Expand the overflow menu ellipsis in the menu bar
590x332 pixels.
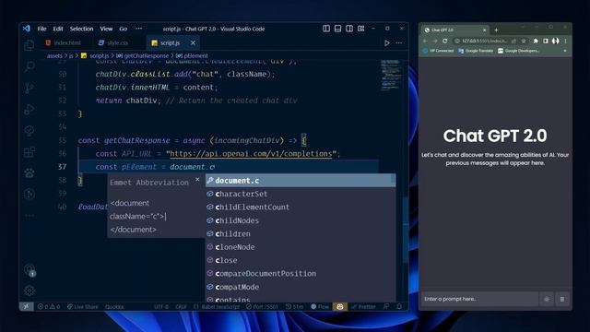click(139, 29)
